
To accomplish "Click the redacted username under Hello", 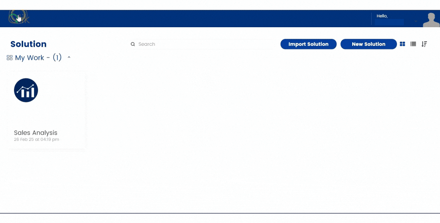I will point(389,22).
